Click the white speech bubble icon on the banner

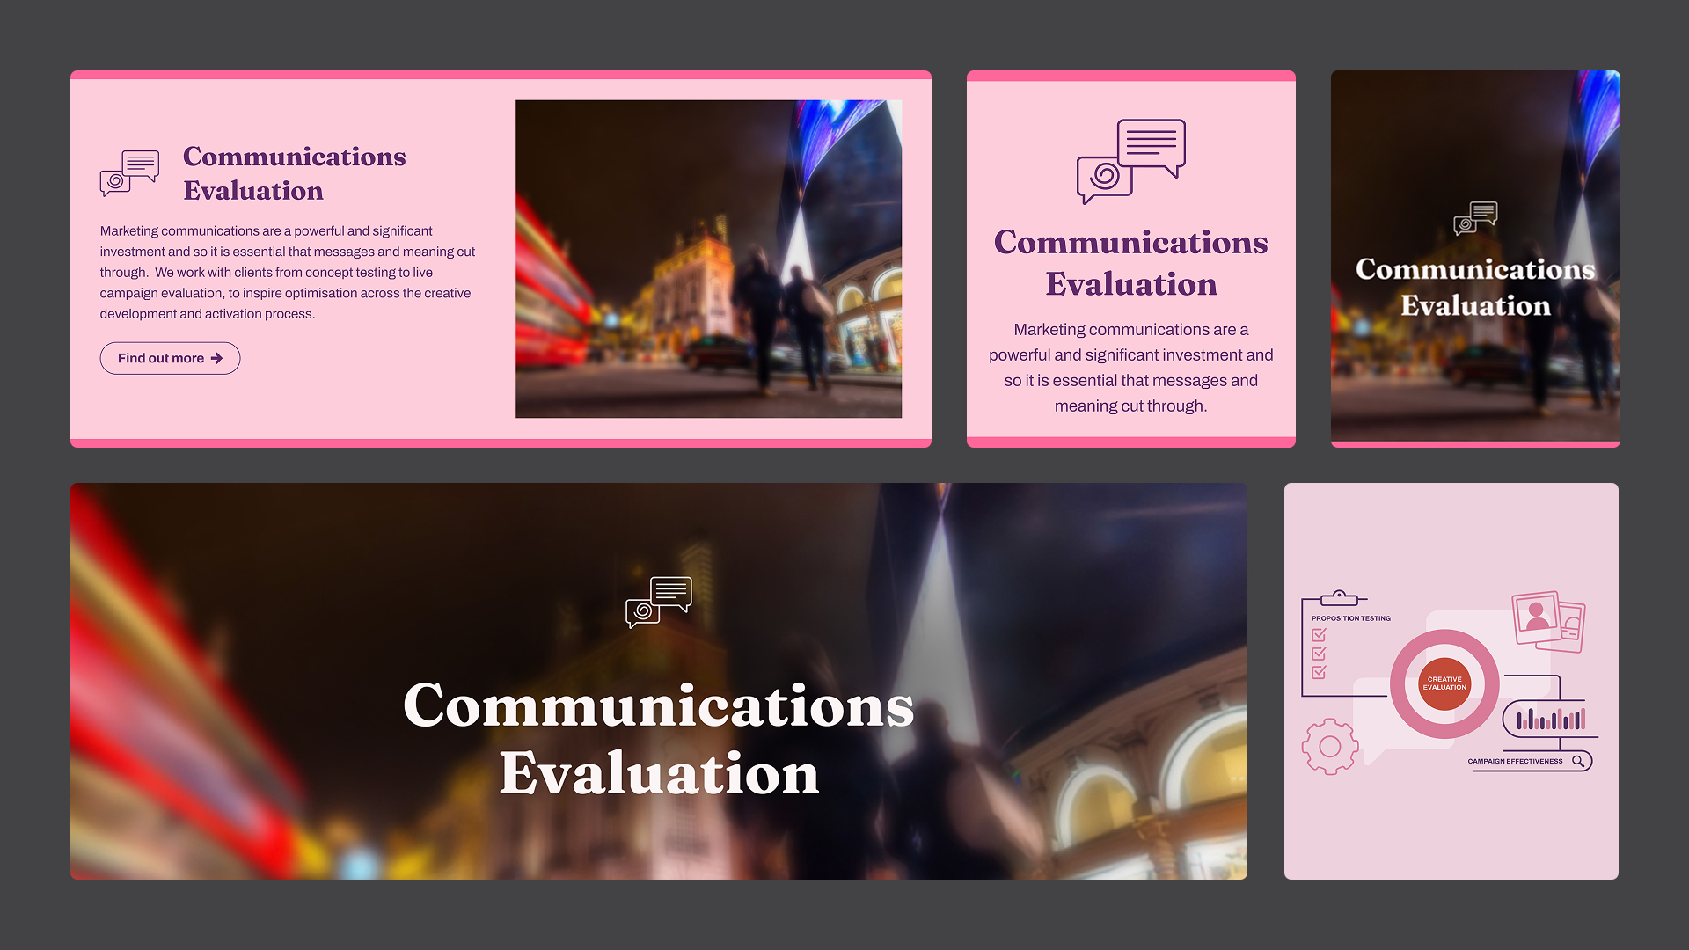658,603
